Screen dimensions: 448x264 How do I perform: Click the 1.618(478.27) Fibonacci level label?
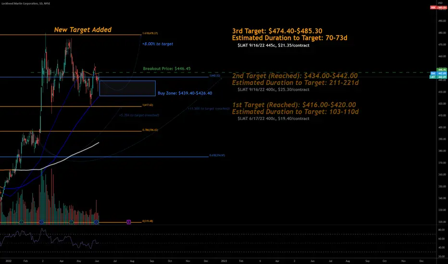click(150, 34)
